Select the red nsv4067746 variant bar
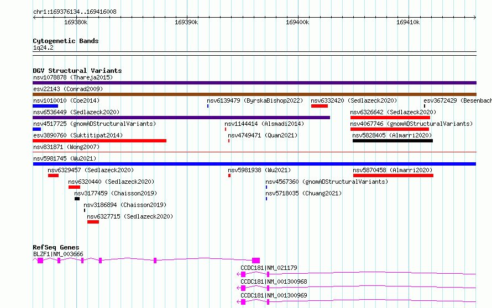Viewport: 492px width, 308px height. [389, 129]
